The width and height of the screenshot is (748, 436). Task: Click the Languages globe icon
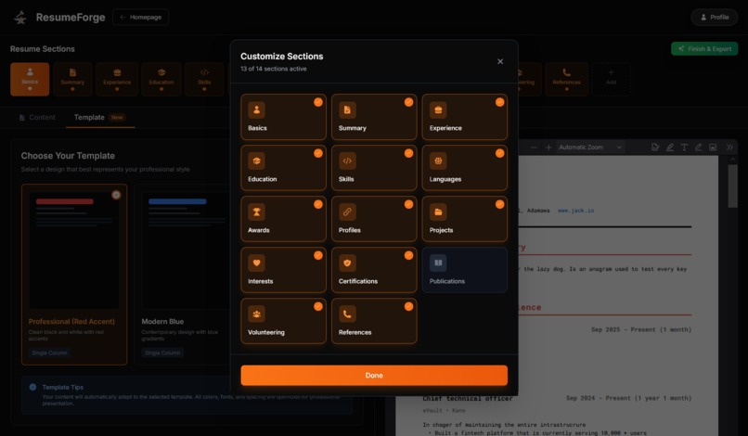(x=438, y=161)
